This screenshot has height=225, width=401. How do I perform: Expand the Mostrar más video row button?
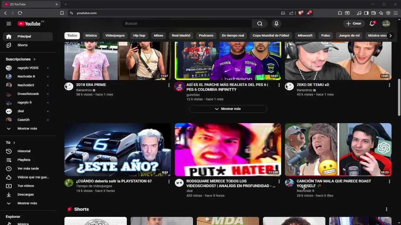pyautogui.click(x=228, y=109)
